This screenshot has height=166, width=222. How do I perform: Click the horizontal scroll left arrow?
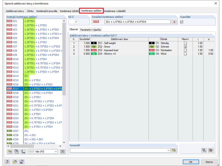point(8,146)
